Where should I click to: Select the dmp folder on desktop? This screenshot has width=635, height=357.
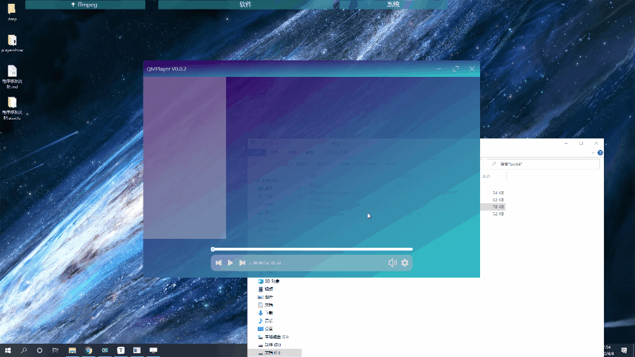tap(12, 11)
